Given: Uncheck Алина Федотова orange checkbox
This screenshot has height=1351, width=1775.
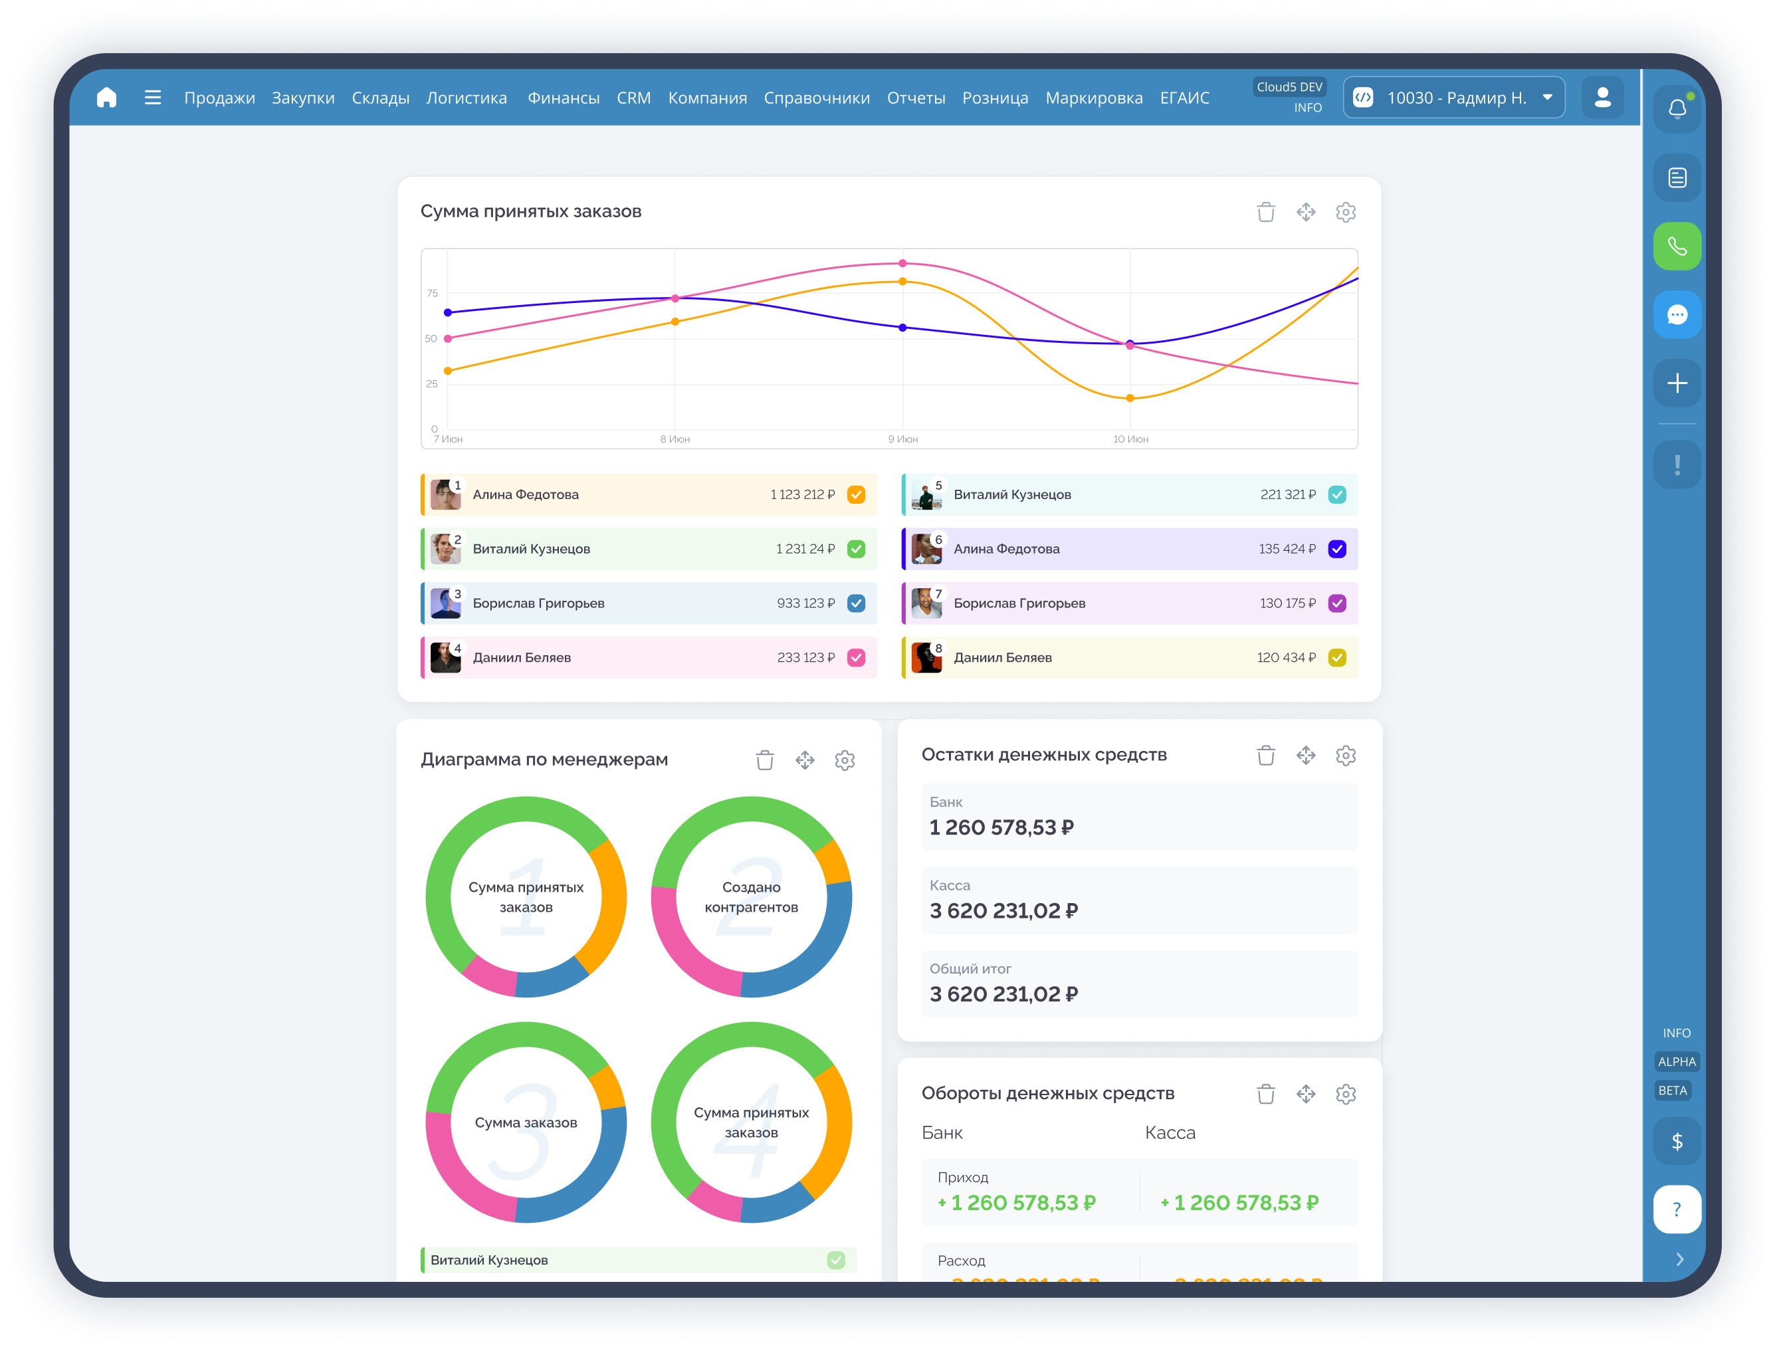Looking at the screenshot, I should coord(857,494).
